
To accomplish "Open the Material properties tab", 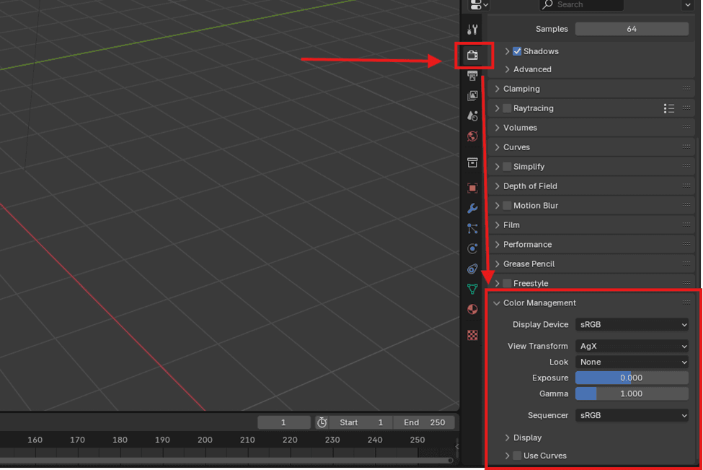I will [473, 309].
